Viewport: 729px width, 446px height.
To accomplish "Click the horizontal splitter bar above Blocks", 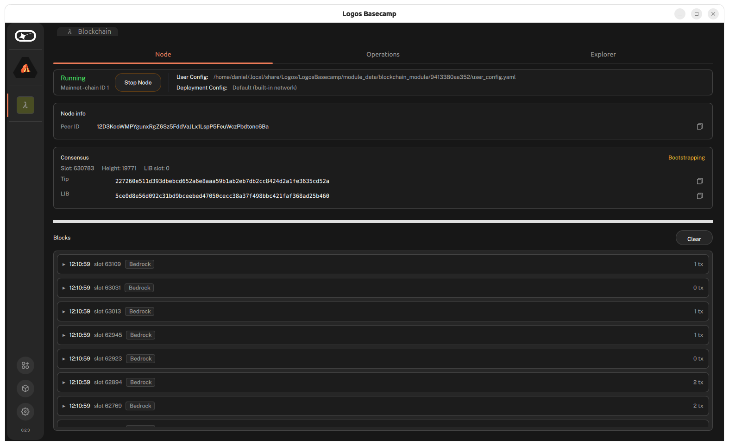I will coord(383,221).
